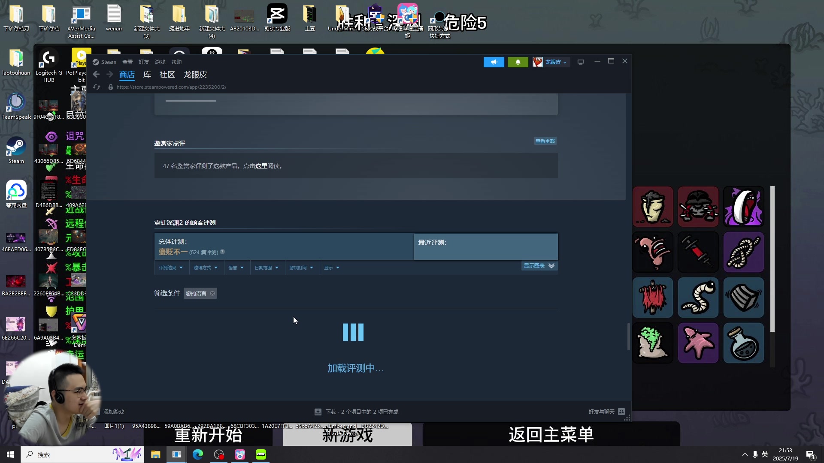Viewport: 824px width, 463px height.
Task: Open 好友与聊天 panel
Action: (606, 412)
